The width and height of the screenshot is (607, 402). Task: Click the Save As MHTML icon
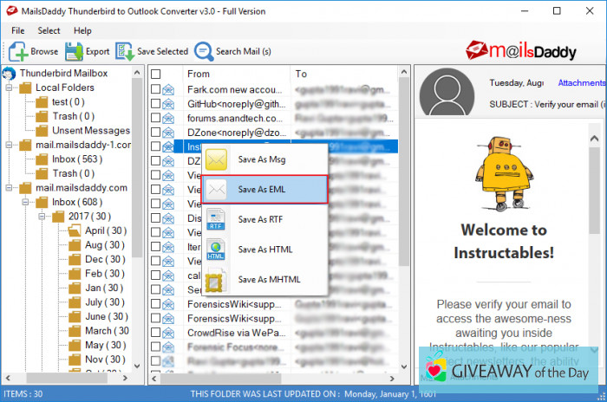coord(216,280)
